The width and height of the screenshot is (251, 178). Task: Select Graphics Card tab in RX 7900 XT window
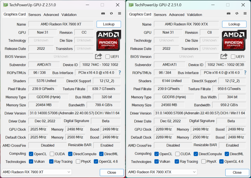click(15, 14)
